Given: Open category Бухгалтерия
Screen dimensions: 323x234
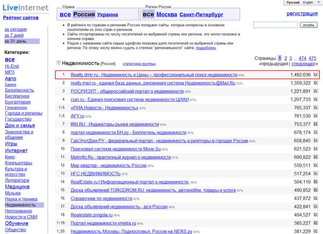Looking at the screenshot, I should 18,102.
